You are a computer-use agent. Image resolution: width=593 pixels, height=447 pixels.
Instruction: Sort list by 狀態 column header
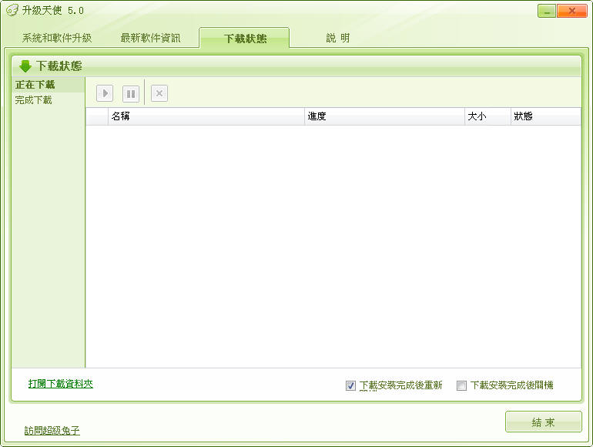coord(544,116)
